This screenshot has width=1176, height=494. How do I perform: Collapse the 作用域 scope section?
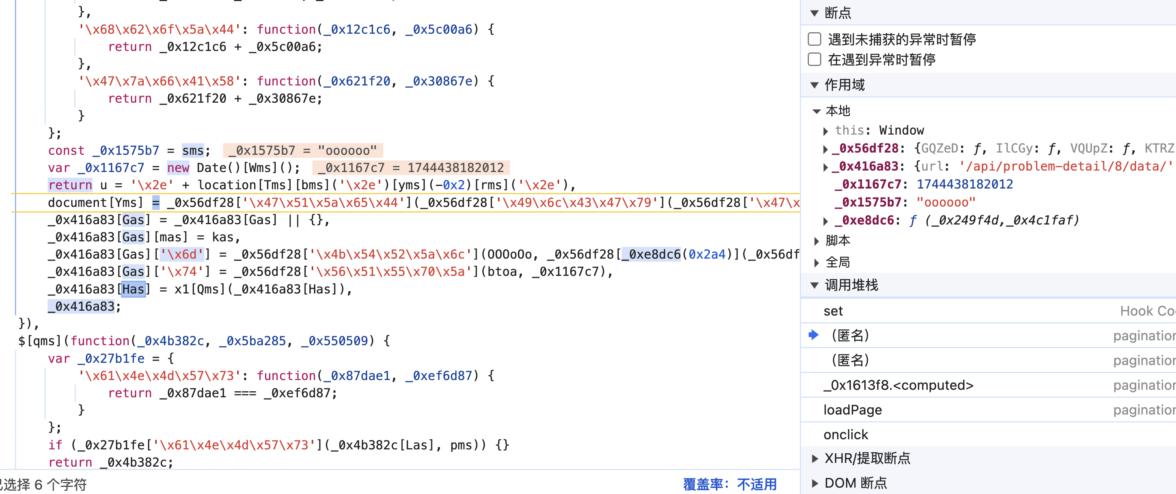point(814,85)
